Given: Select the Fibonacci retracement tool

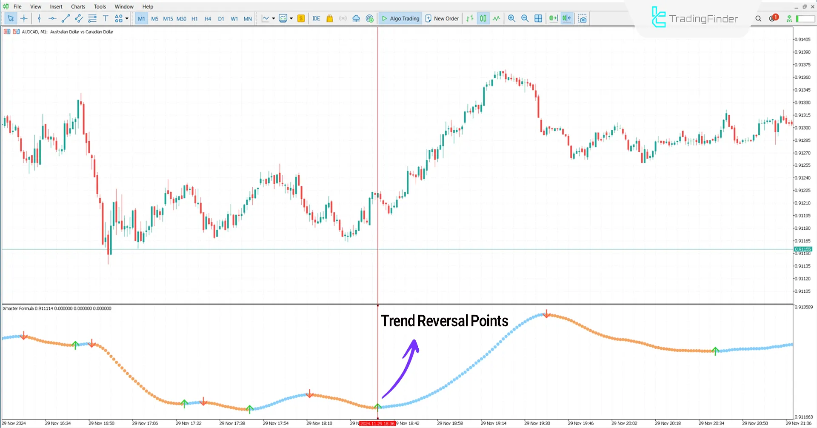Looking at the screenshot, I should [x=92, y=18].
